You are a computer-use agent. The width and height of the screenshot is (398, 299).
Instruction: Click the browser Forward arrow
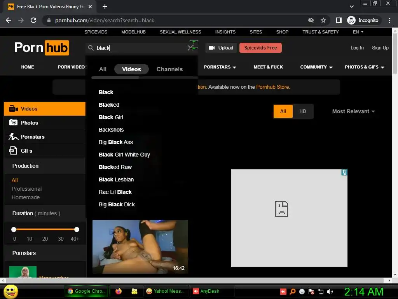[x=21, y=20]
